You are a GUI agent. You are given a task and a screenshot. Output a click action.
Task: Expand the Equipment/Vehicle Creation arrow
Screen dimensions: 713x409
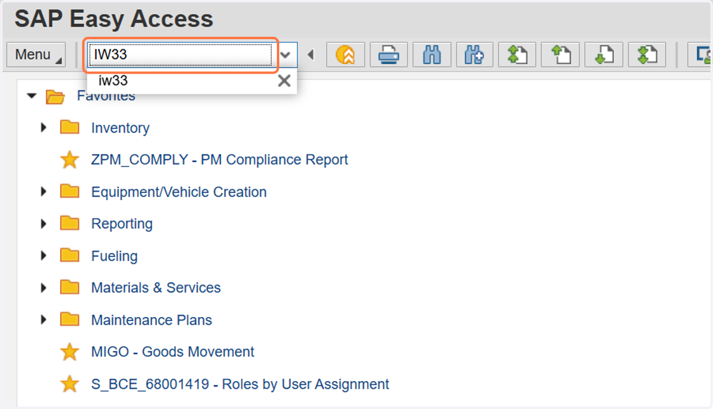(x=43, y=191)
